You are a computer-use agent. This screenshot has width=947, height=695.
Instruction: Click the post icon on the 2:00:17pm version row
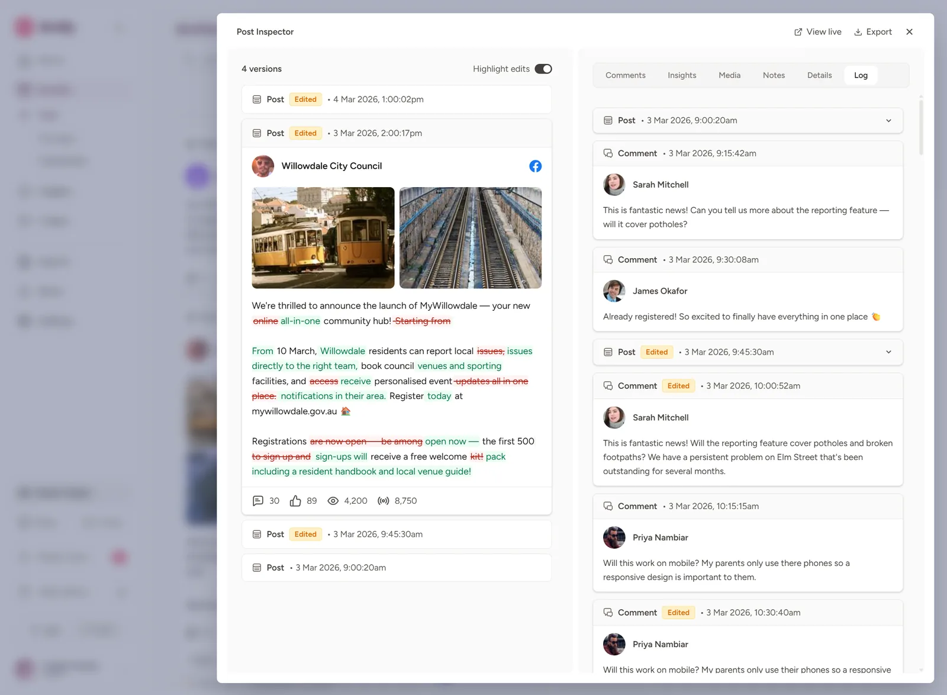(x=257, y=133)
